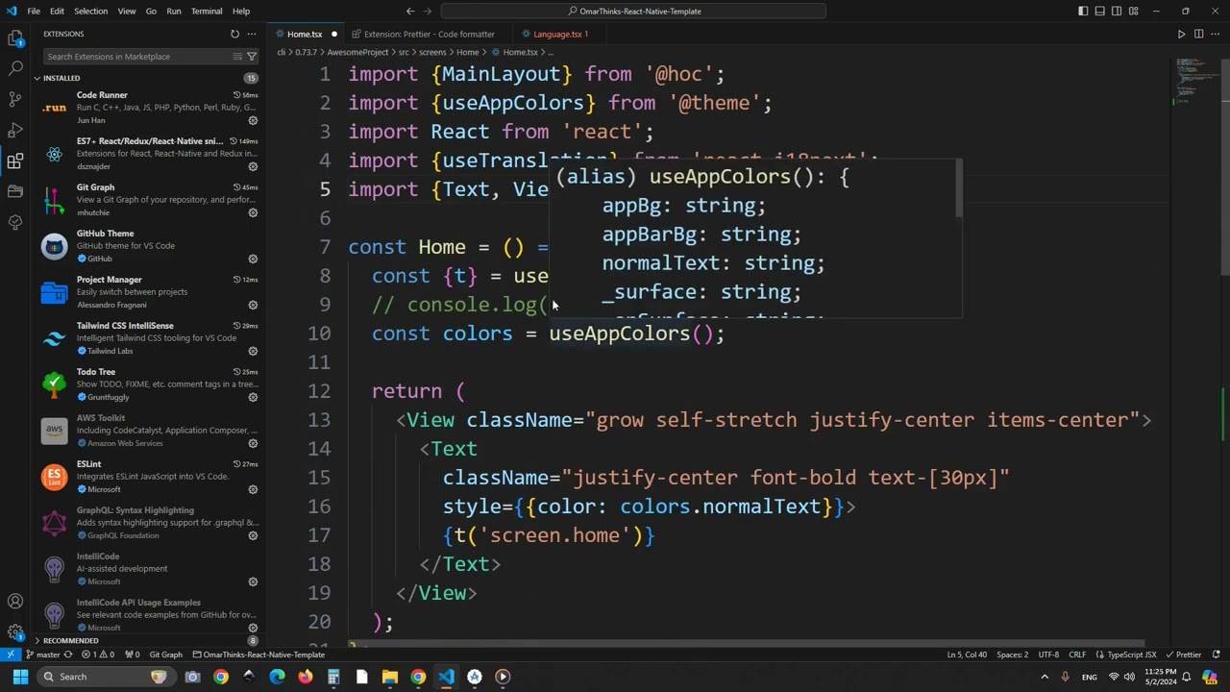Change CRLF end-of-line sequence
Image resolution: width=1230 pixels, height=692 pixels.
1076,655
